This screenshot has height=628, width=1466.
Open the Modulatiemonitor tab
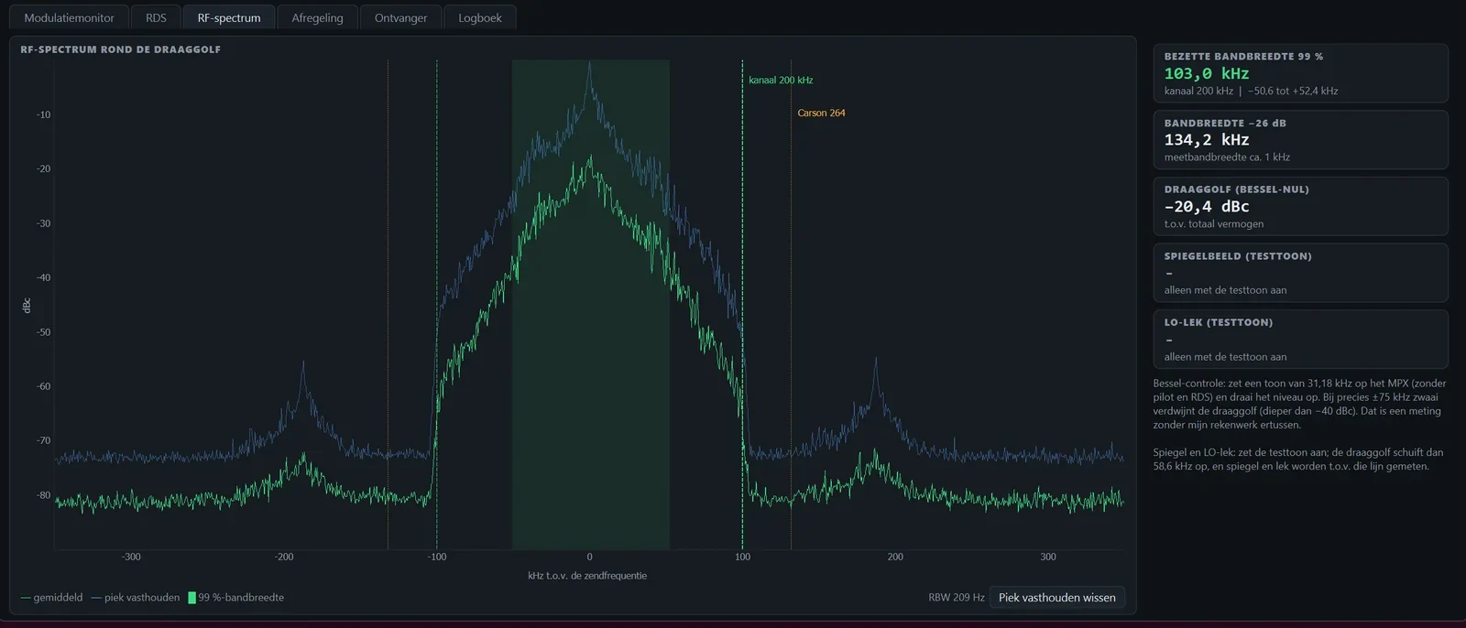click(x=70, y=17)
